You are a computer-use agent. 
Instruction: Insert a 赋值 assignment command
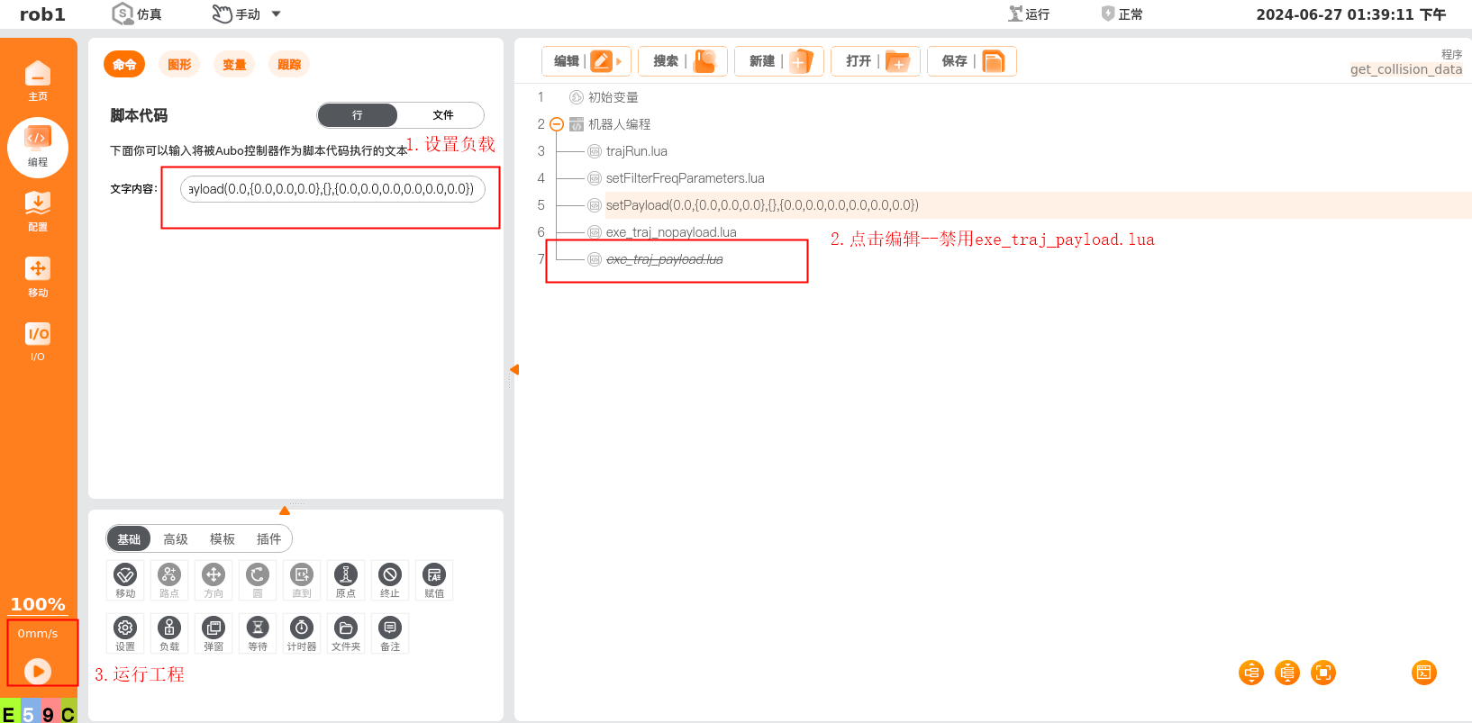(434, 580)
